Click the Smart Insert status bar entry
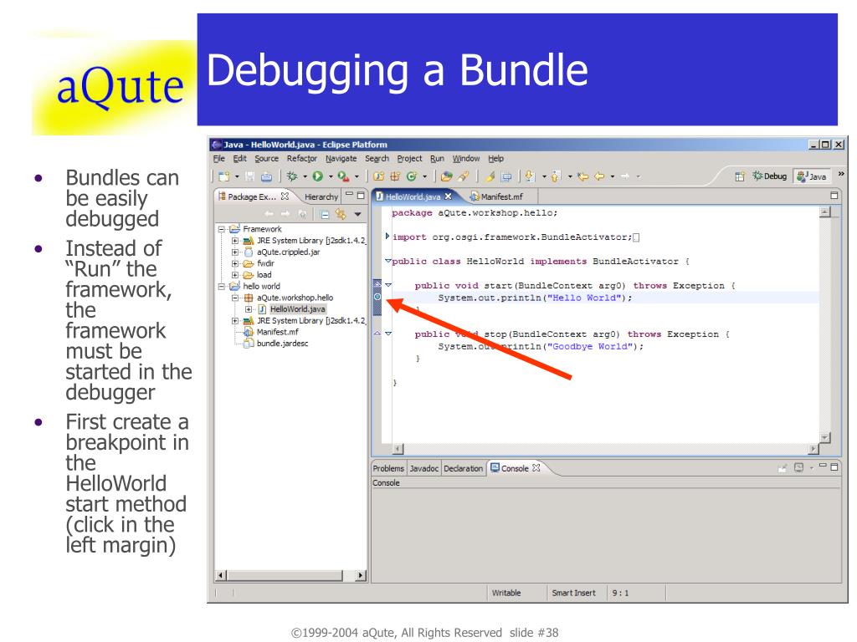This screenshot has height=642, width=857. point(573,593)
